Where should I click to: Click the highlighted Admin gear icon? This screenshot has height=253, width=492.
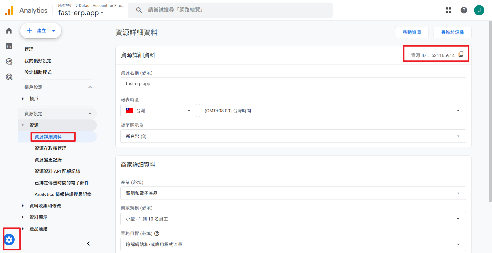coord(9,239)
